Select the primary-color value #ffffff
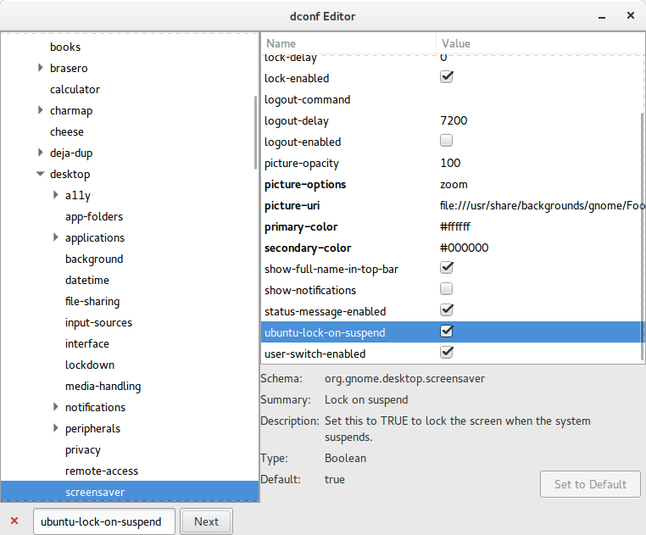This screenshot has width=646, height=535. click(455, 226)
